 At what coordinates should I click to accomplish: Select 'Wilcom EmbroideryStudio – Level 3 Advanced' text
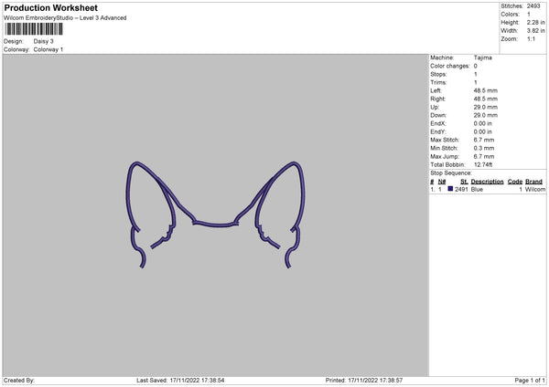coord(65,18)
